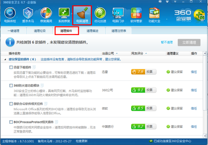Click the note icon next to BOCProcessProtect相关插件
This screenshot has width=208, height=145.
[56, 122]
